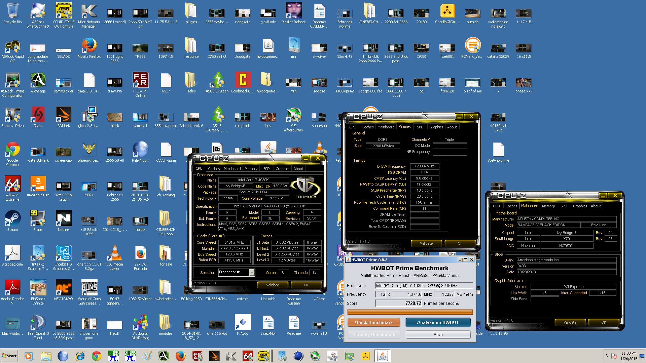
Task: Save the HWBOT Prime result
Action: pos(438,334)
